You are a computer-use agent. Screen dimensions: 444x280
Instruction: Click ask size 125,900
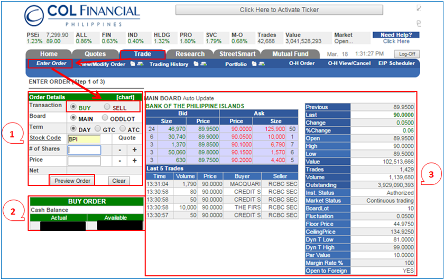coord(275,129)
